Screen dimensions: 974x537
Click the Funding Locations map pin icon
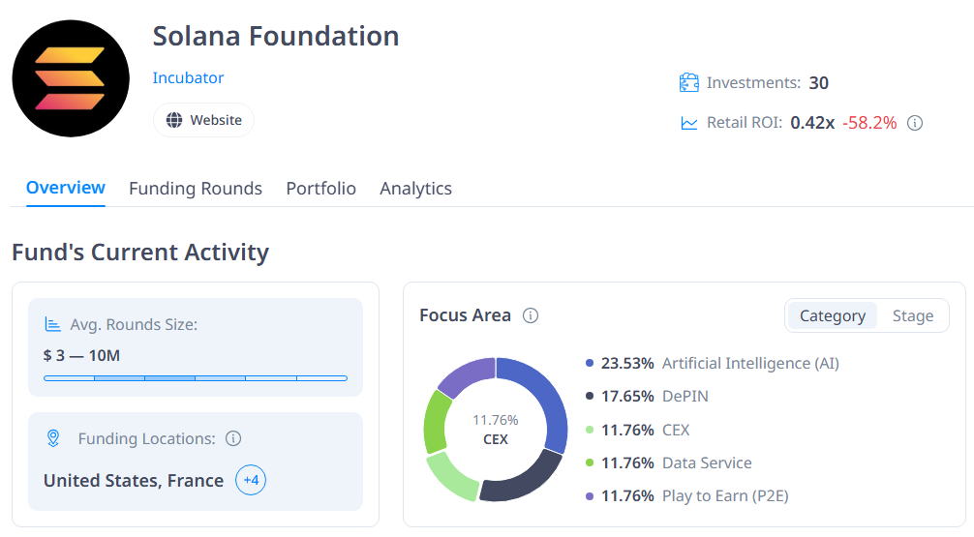click(53, 438)
